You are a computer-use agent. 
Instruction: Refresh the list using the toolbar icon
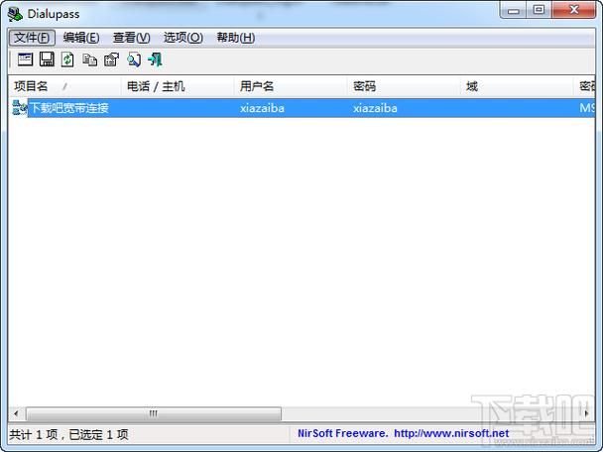tap(67, 59)
